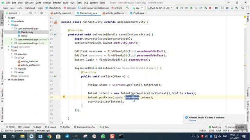Viewport: 250px width, 140px height.
Task: Open the Project panel settings gear
Action: (x=41, y=13)
